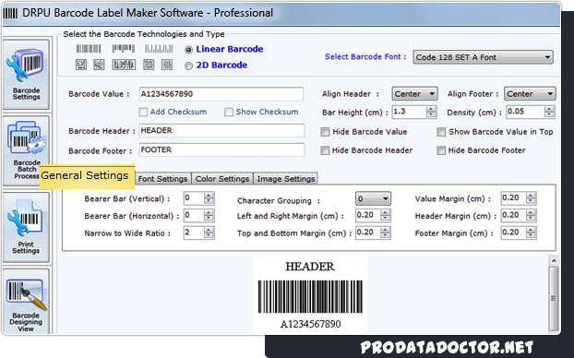Click the barcode app icon in title bar
The width and height of the screenshot is (574, 358).
(x=10, y=13)
